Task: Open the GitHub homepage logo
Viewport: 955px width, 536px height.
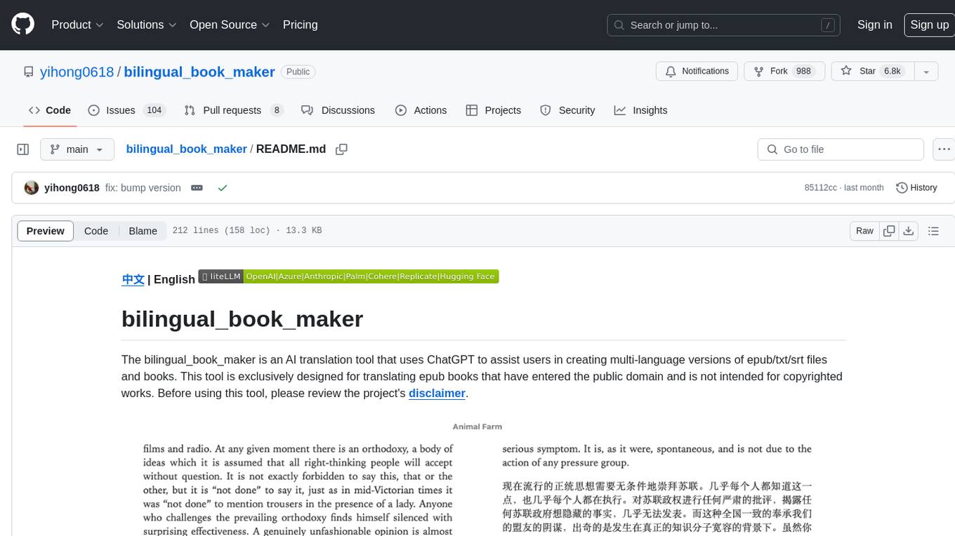Action: tap(22, 25)
